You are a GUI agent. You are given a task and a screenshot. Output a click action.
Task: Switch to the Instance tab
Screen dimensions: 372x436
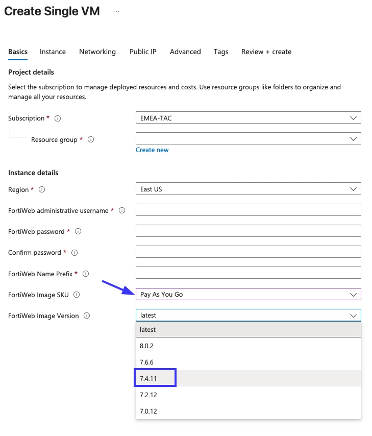click(x=53, y=52)
